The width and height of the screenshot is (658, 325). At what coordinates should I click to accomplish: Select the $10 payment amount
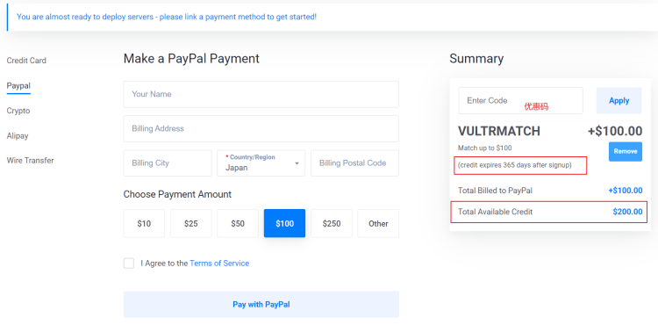[x=144, y=223]
